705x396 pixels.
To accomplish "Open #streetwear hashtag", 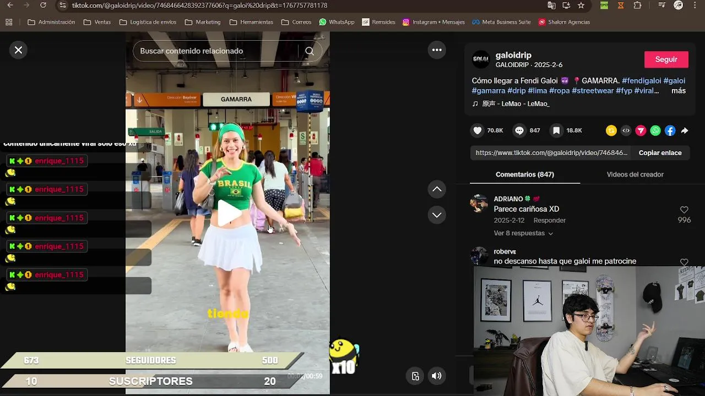I will coord(593,91).
